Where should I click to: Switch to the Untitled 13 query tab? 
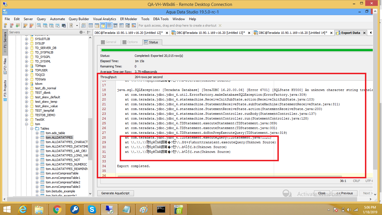(x=211, y=33)
